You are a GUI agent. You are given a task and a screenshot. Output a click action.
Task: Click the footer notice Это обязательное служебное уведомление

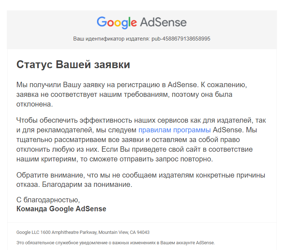[x=115, y=243]
